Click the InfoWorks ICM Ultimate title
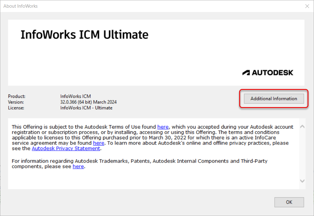 point(84,34)
